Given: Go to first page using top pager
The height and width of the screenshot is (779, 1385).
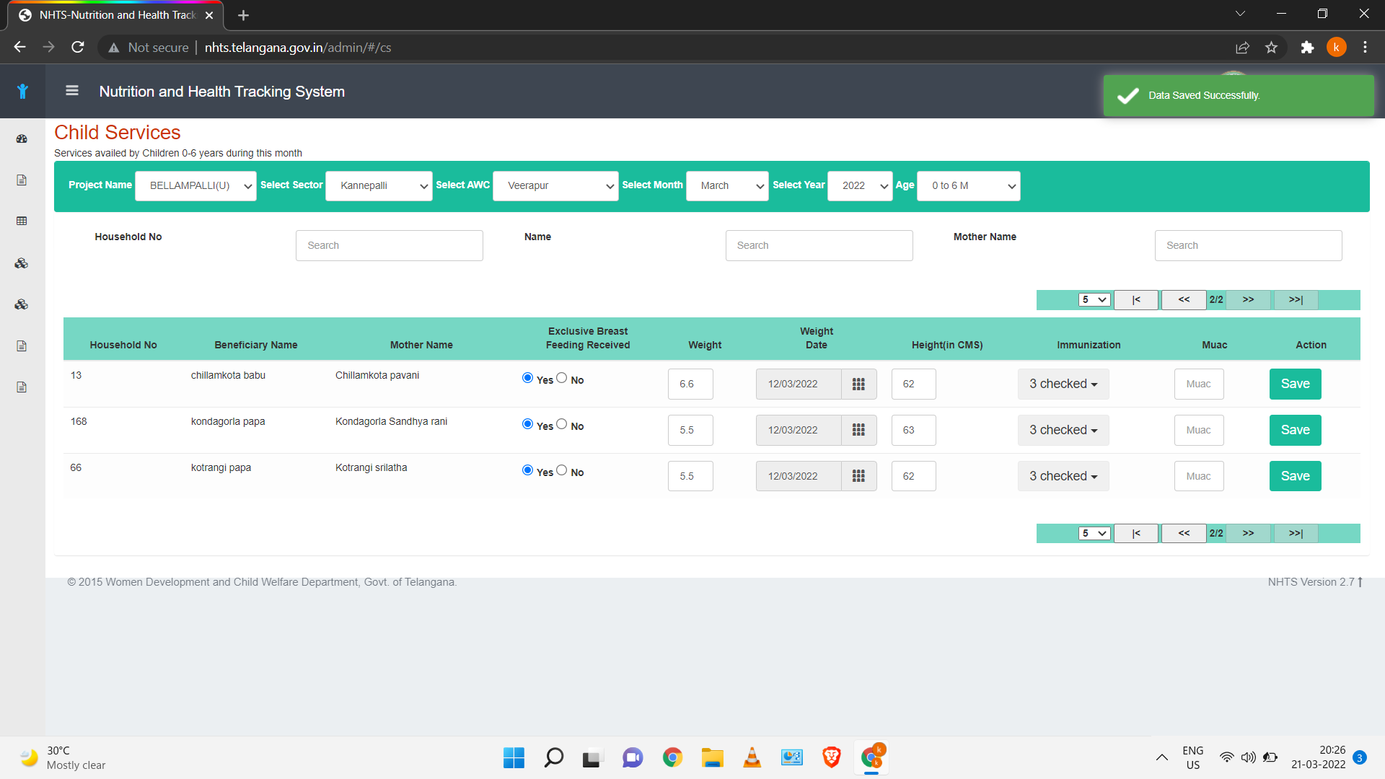Looking at the screenshot, I should tap(1136, 300).
